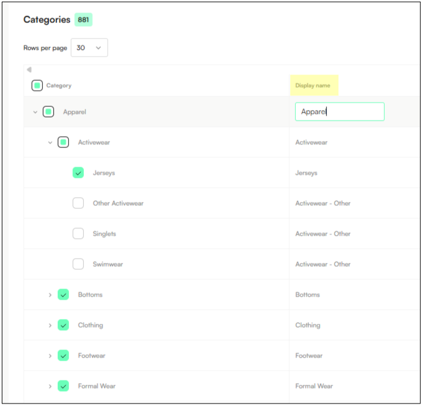Expand the Bottoms category
422x406 pixels.
[x=50, y=295]
